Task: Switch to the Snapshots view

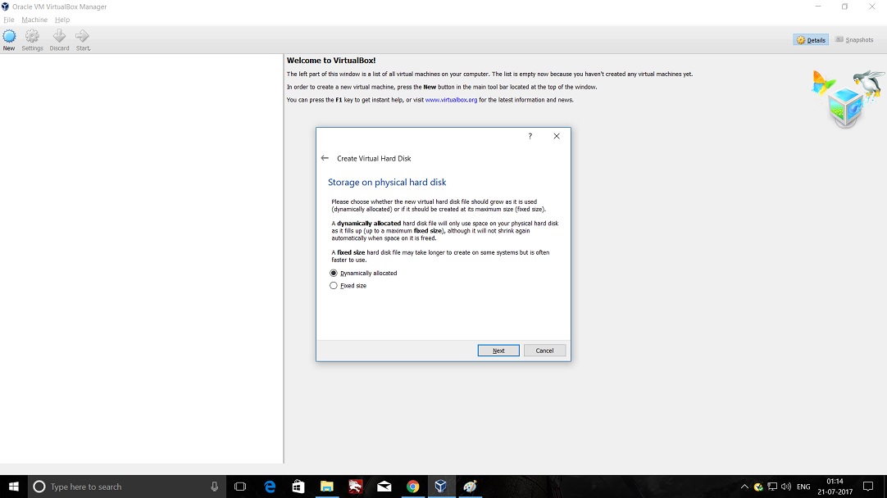Action: [x=853, y=40]
